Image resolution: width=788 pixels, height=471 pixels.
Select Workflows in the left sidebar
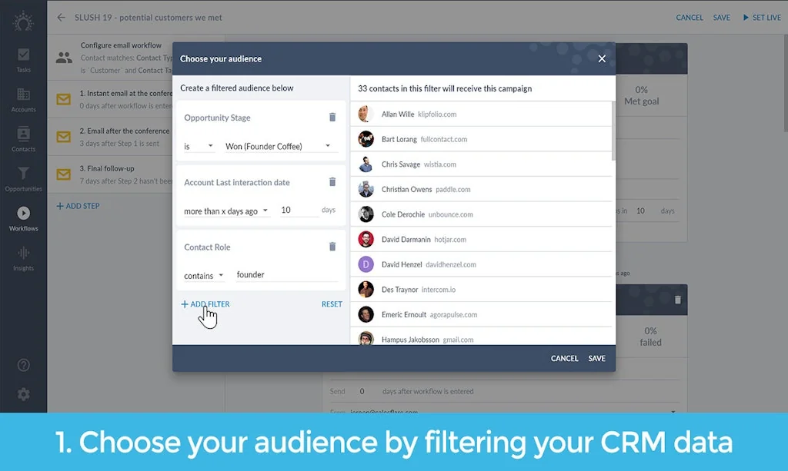click(23, 217)
